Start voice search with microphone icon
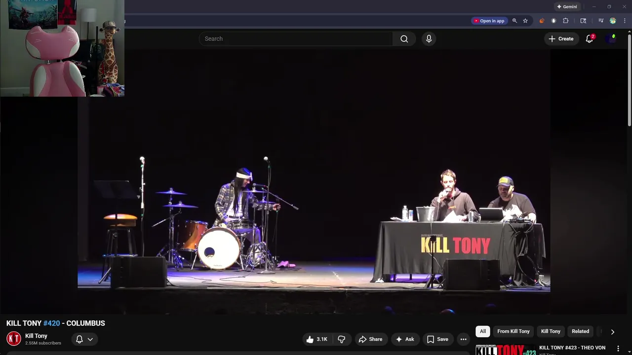This screenshot has height=355, width=632. click(429, 39)
